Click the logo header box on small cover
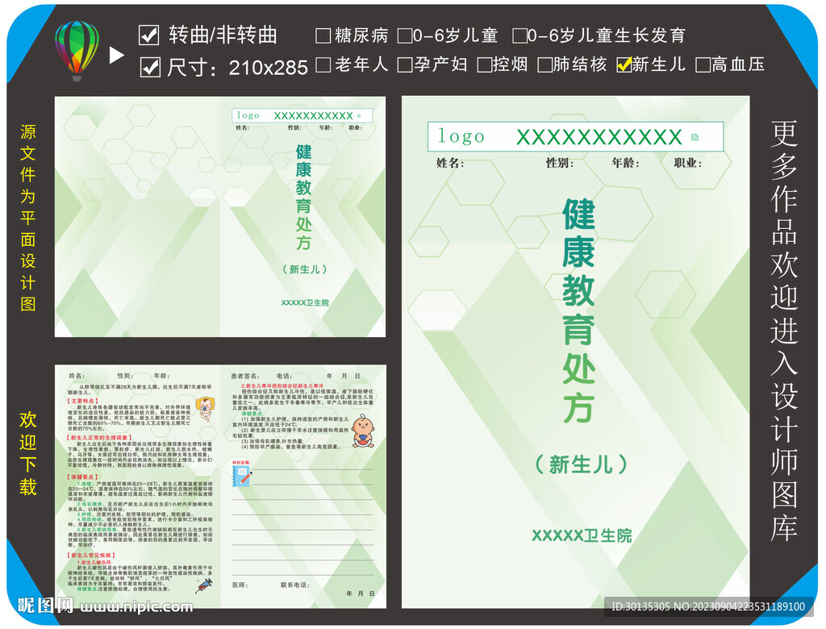Screen dimensions: 826x629 pos(302,115)
